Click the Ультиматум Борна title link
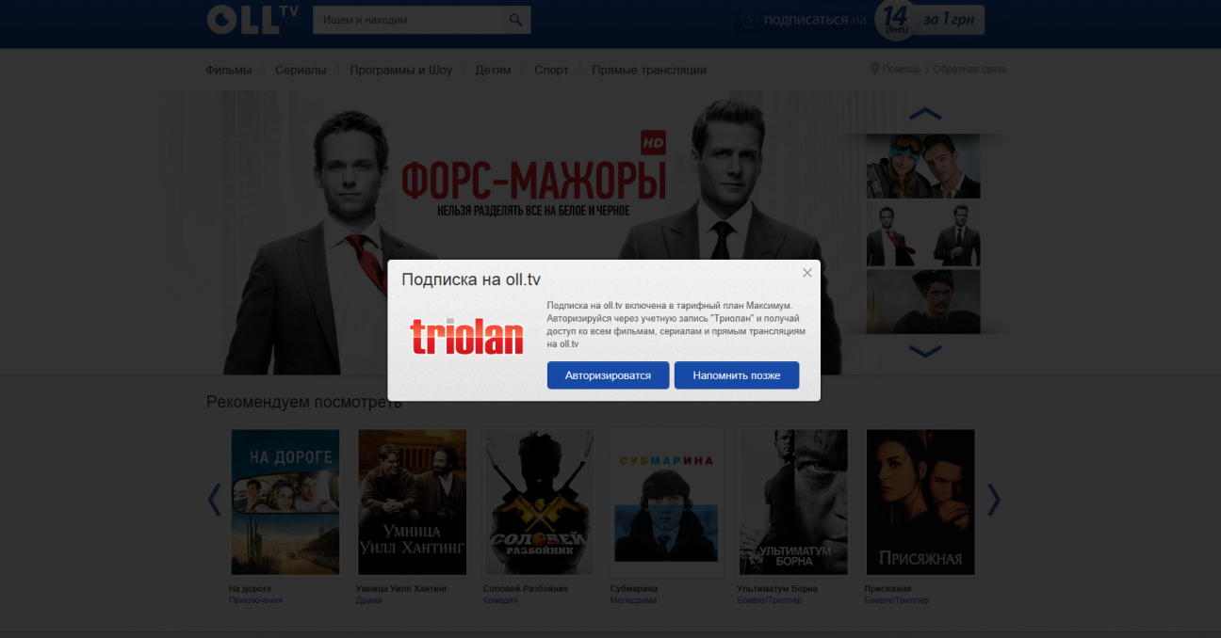The width and height of the screenshot is (1221, 638). 777,589
